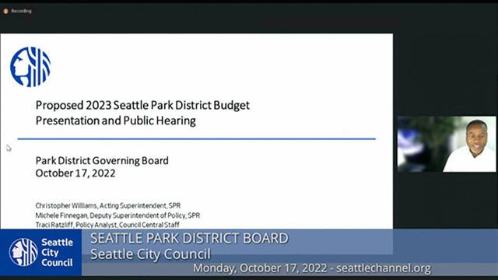
Task: Click 'Traci Ratzliff, Policy Analyst' line
Action: pyautogui.click(x=107, y=225)
